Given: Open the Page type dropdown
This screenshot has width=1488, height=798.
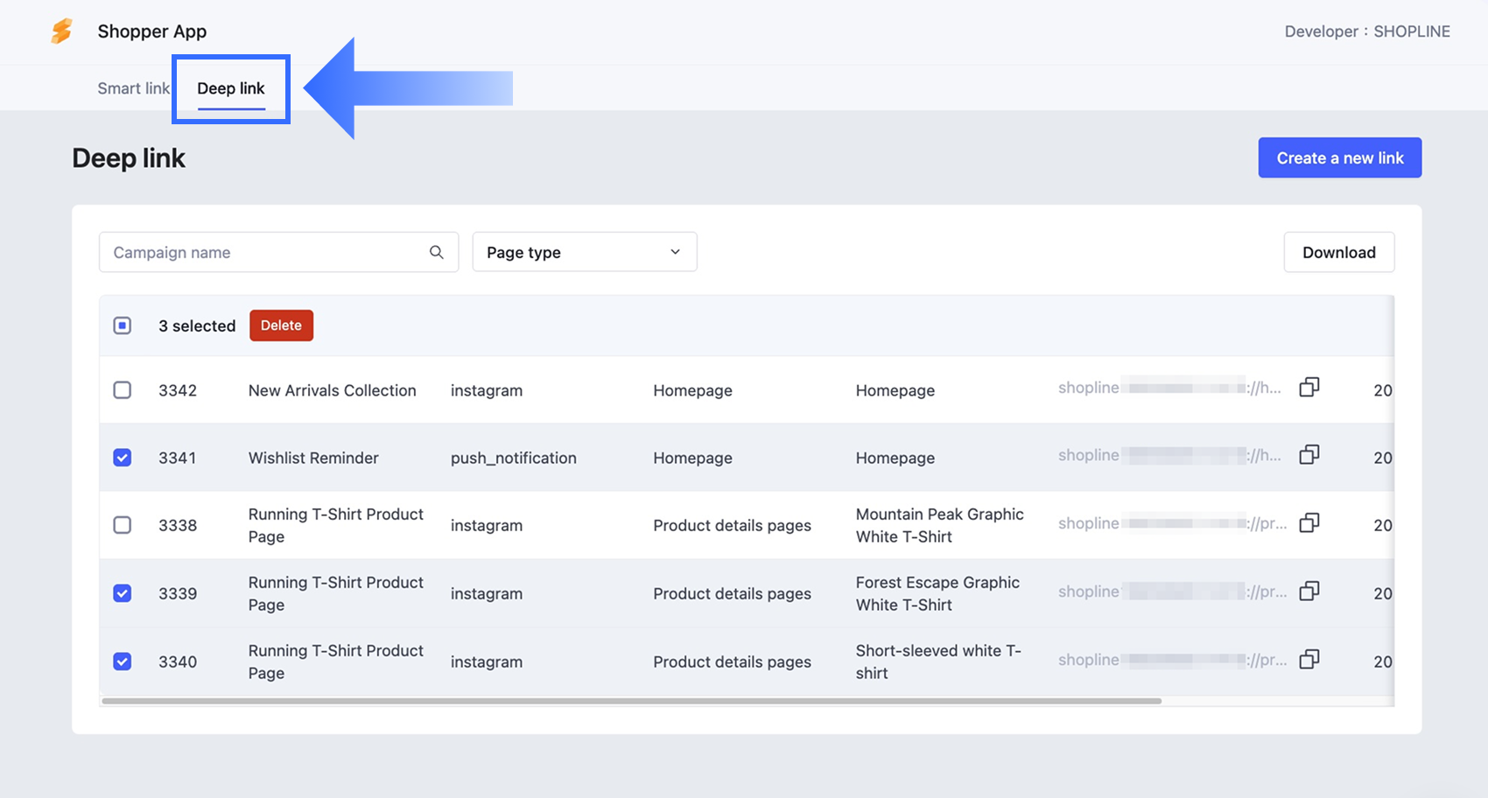Looking at the screenshot, I should click(x=585, y=252).
